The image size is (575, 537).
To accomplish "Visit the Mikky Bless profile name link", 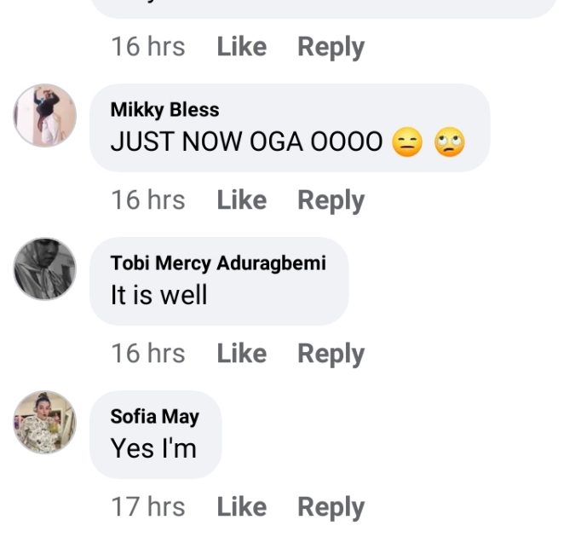I will click(x=164, y=110).
